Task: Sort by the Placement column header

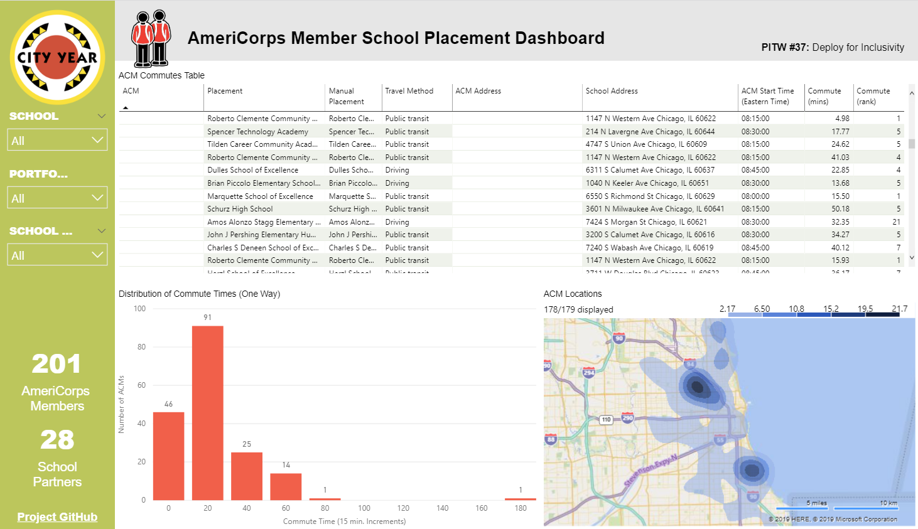Action: pos(225,91)
